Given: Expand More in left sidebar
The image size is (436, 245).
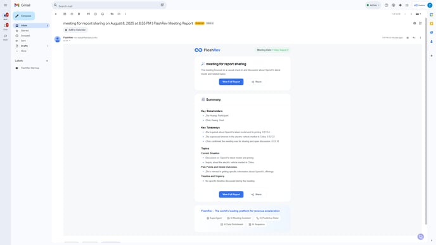Looking at the screenshot, I should (x=23, y=51).
